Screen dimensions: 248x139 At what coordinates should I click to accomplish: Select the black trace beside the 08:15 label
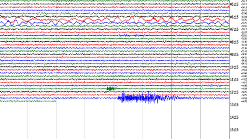point(127,42)
